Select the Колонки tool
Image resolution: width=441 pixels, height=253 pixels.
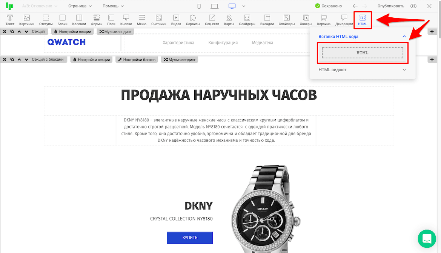(79, 20)
